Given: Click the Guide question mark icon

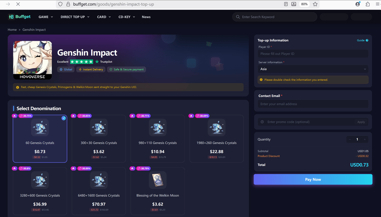Looking at the screenshot, I should pos(367,40).
